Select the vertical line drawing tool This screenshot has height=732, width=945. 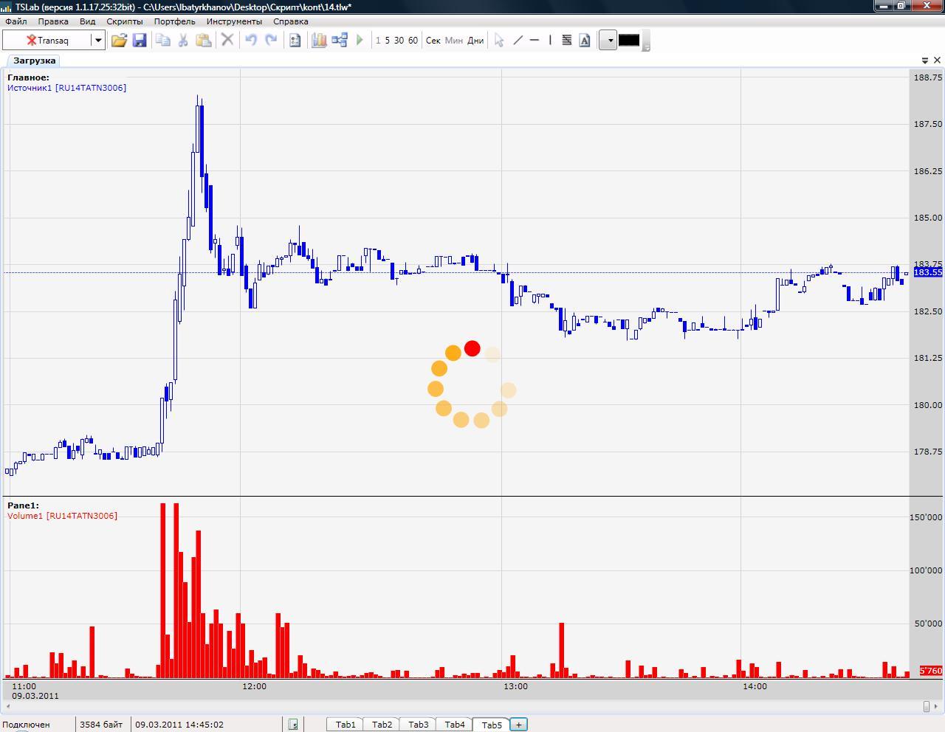click(x=550, y=41)
